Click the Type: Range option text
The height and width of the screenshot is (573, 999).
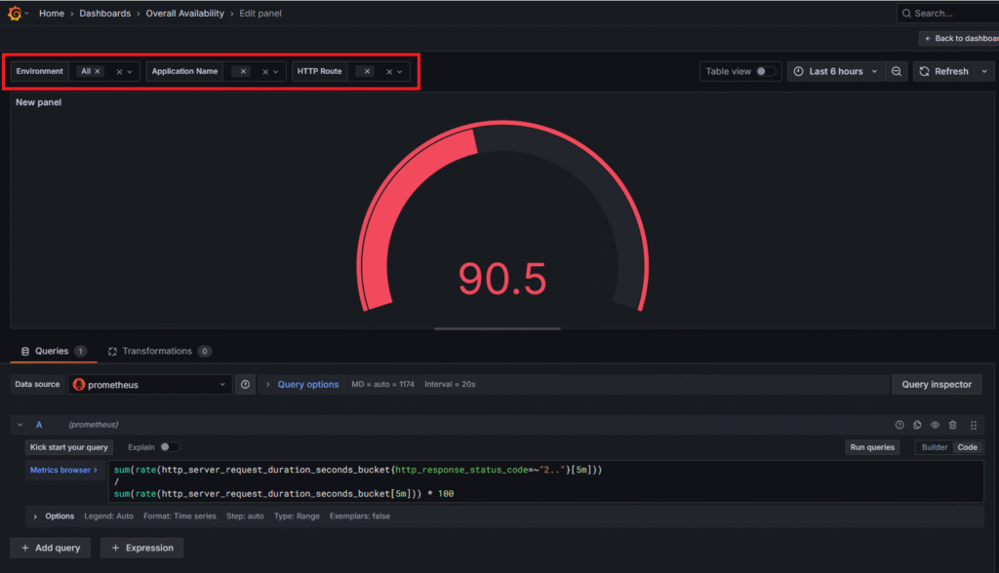(297, 516)
